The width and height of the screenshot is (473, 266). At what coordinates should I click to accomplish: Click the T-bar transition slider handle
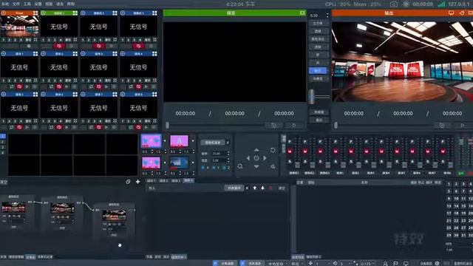click(312, 97)
